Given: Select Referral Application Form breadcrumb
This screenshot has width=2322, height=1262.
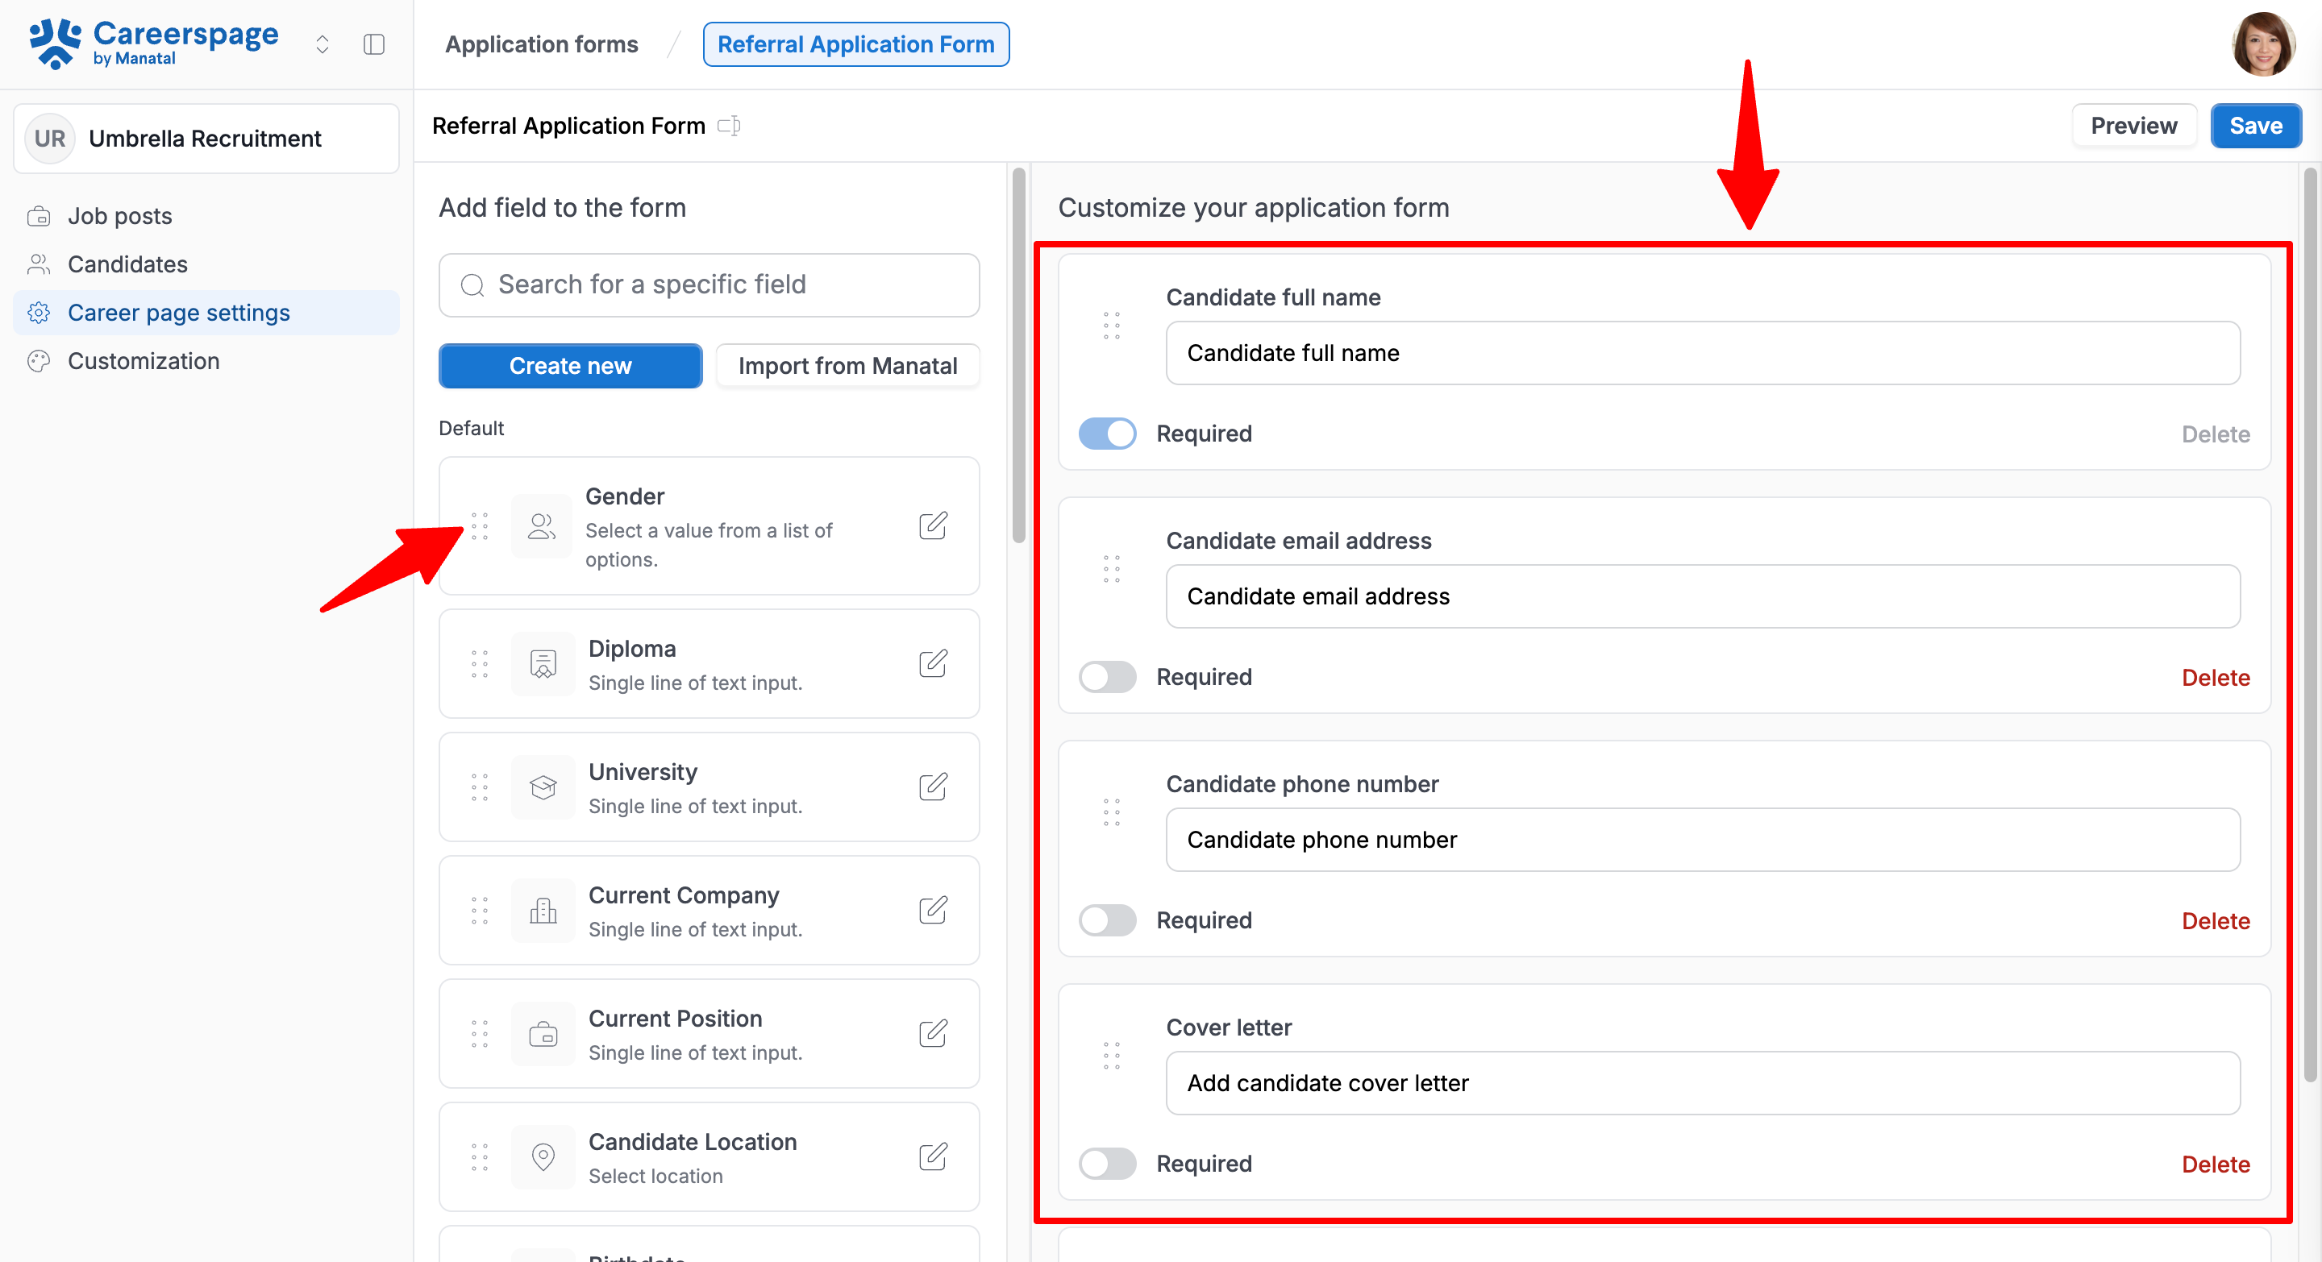Looking at the screenshot, I should (x=855, y=44).
